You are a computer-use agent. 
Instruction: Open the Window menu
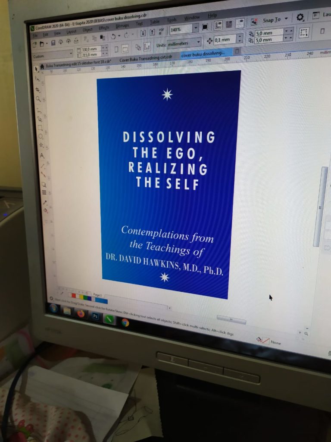coord(192,18)
